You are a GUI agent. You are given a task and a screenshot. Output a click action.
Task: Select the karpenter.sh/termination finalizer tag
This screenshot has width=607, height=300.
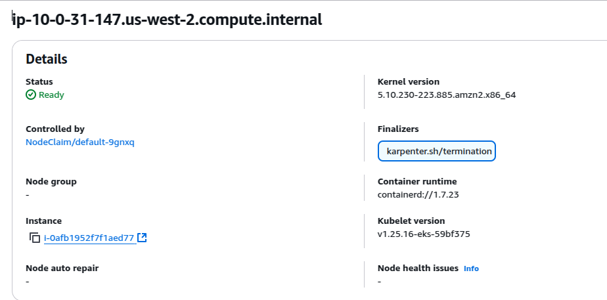click(437, 151)
